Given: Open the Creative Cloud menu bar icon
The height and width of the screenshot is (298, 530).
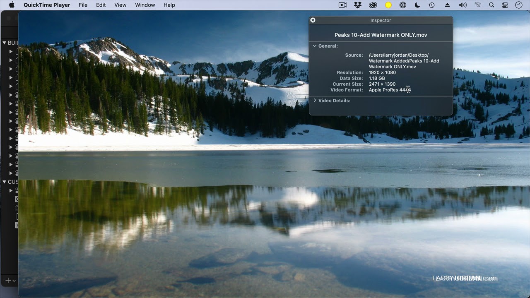Looking at the screenshot, I should [x=373, y=5].
